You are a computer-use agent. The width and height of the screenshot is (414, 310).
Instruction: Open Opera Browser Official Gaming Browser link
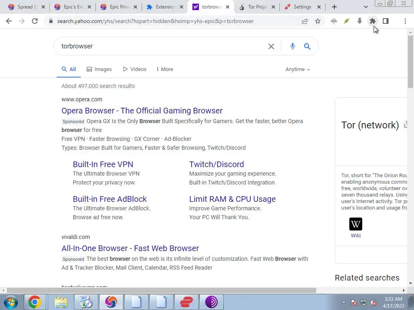click(142, 111)
